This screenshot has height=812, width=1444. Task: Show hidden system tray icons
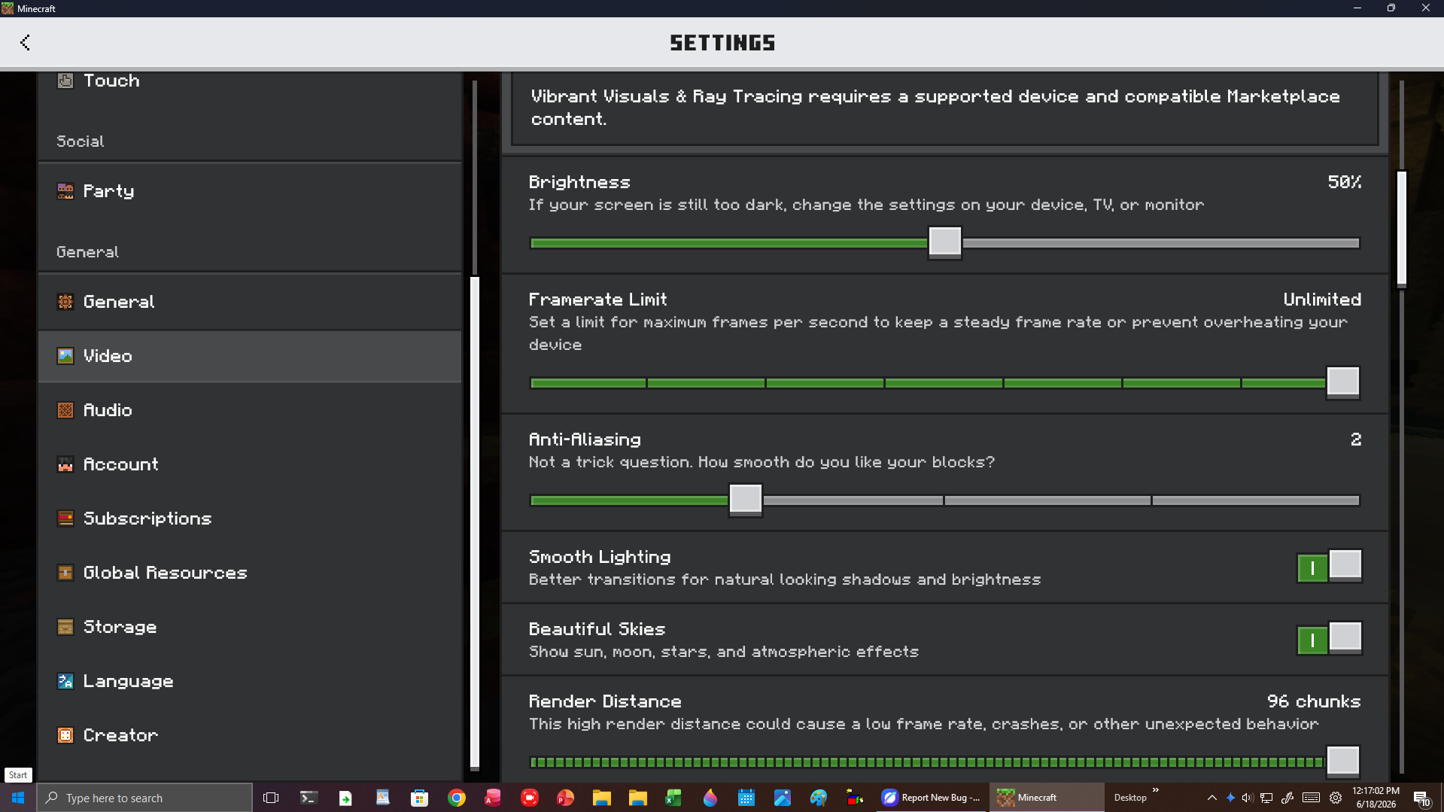tap(1211, 798)
